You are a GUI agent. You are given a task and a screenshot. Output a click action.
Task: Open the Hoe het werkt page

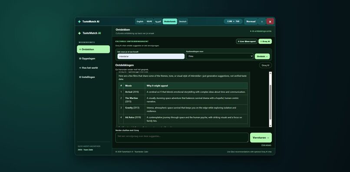[93, 68]
